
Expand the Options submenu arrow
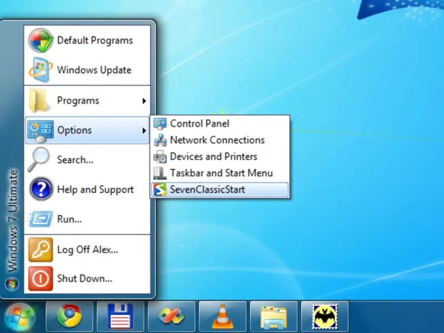coord(144,130)
